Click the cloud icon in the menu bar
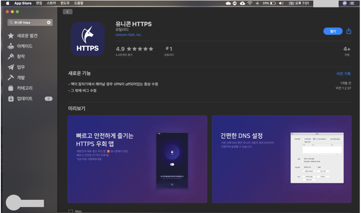The height and width of the screenshot is (213, 361). click(x=228, y=3)
